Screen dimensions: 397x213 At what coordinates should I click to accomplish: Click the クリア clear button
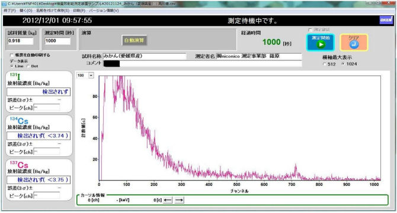pyautogui.click(x=354, y=42)
